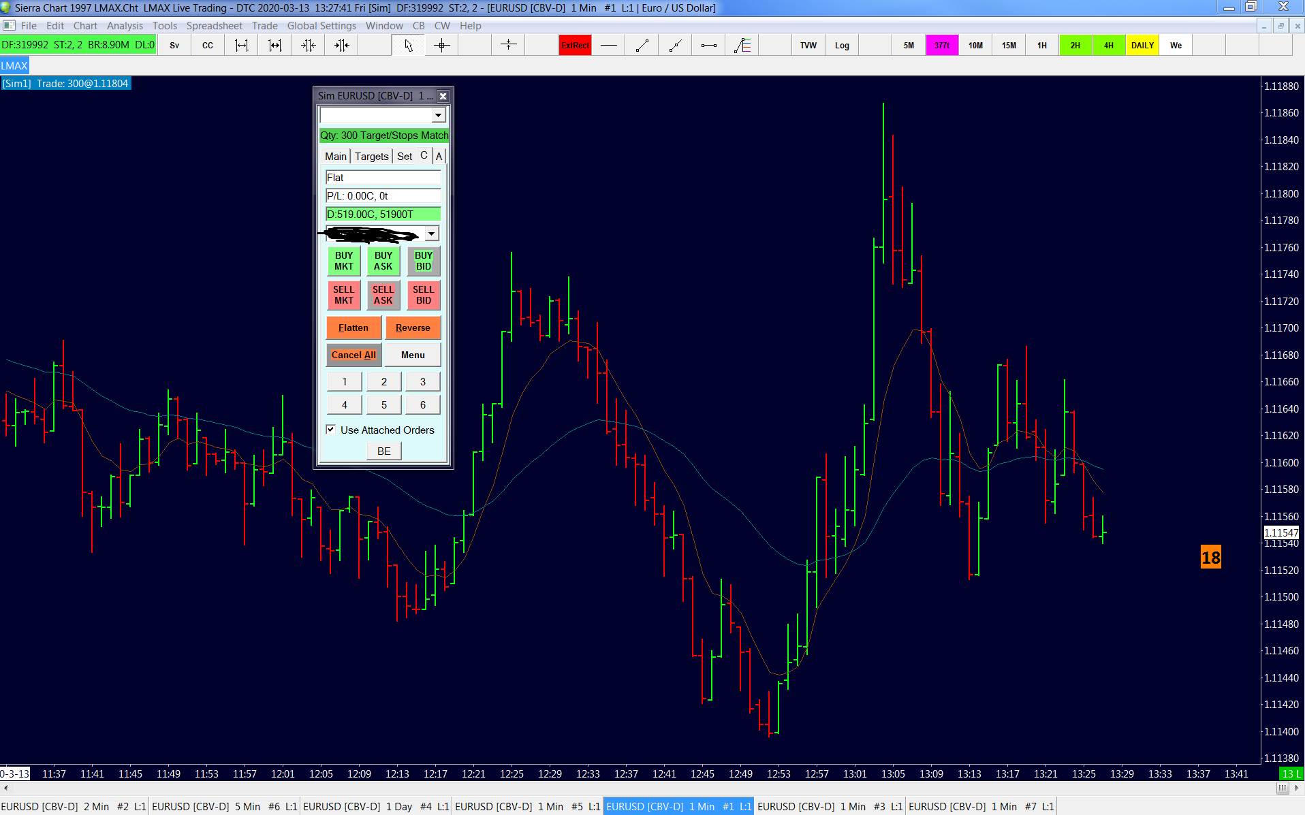Screen dimensions: 1305x815
Task: Select the horizontal line drawing tool
Action: tap(608, 46)
